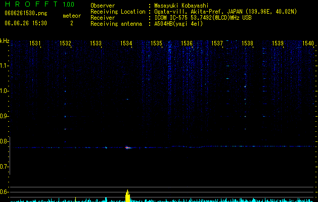Viewport: 318px width, 202px height.
Task: Click the 1540 time axis label
Action: point(308,43)
